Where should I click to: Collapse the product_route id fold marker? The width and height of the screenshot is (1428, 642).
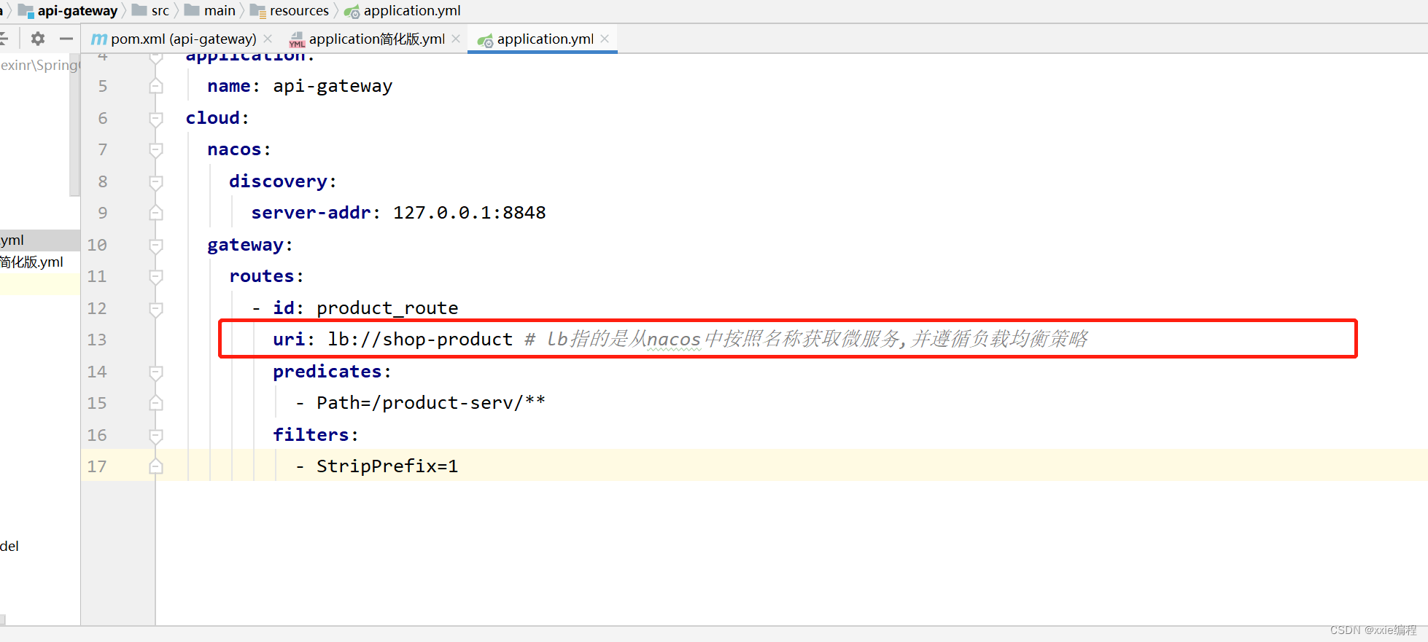156,308
